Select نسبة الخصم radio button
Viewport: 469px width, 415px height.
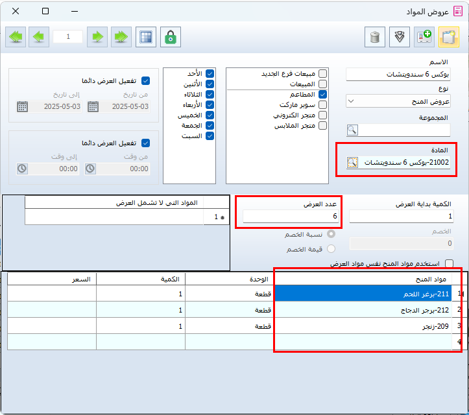[x=331, y=234]
